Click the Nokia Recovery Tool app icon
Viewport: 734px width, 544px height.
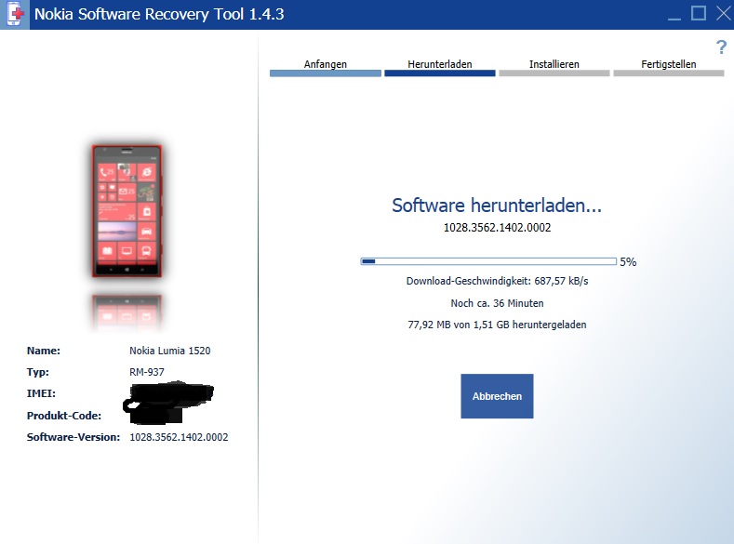coord(15,15)
